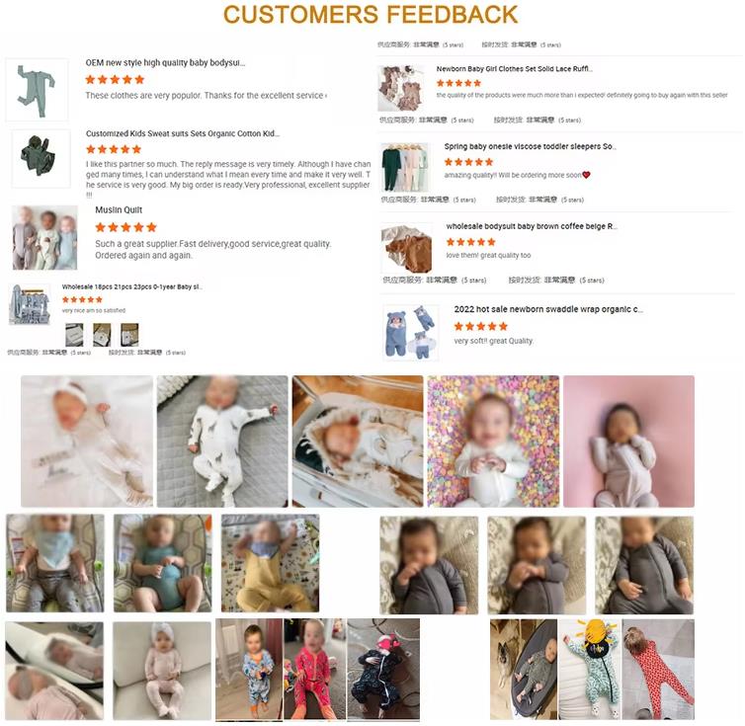
Task: Click the Muslin Quilt review title
Action: 119,210
